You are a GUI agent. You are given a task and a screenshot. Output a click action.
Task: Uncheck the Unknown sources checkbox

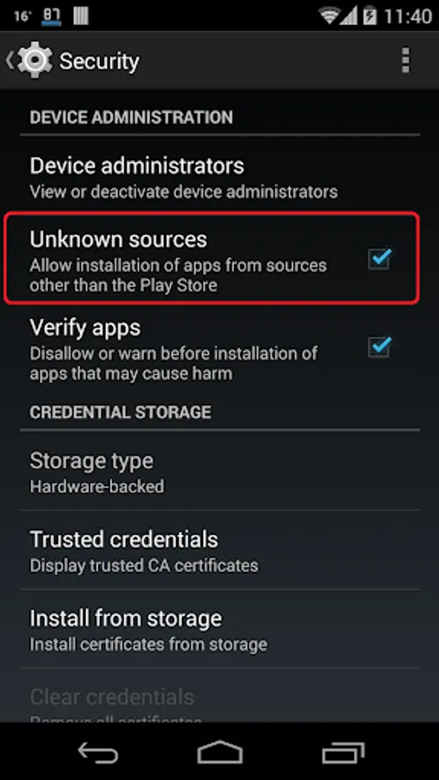coord(380,258)
